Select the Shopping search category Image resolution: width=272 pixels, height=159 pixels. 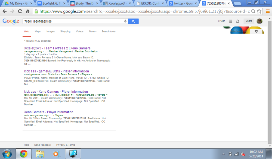(x=65, y=32)
